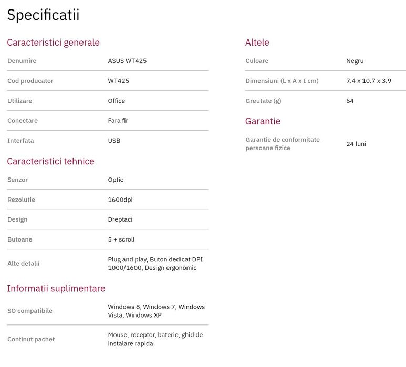
Task: Click the Altele section heading
Action: pyautogui.click(x=257, y=43)
